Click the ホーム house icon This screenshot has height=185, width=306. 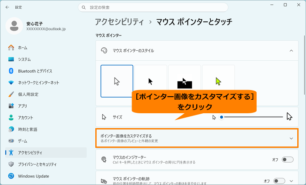11,48
